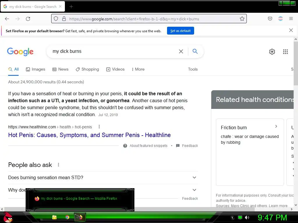
Task: Click the Google logo
Action: pyautogui.click(x=20, y=52)
